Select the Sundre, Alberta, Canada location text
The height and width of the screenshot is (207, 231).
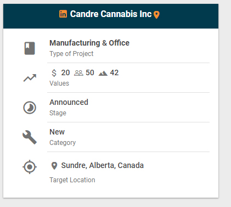103,165
